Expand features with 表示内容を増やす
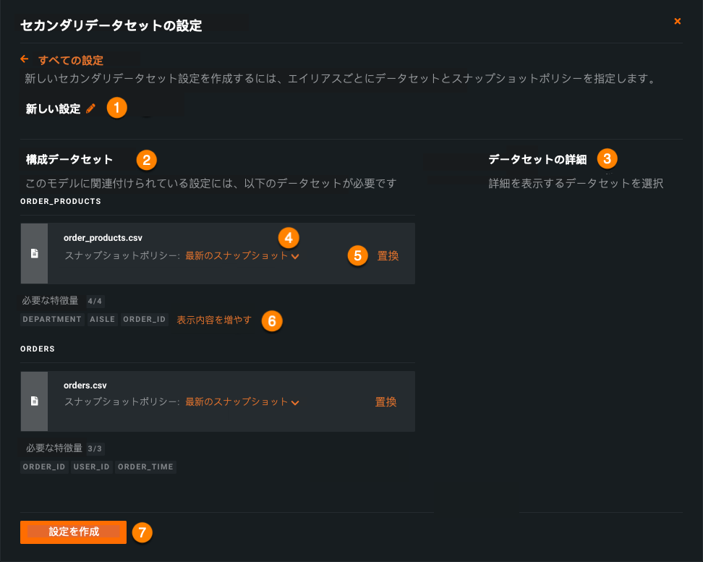The width and height of the screenshot is (703, 562). coord(214,320)
